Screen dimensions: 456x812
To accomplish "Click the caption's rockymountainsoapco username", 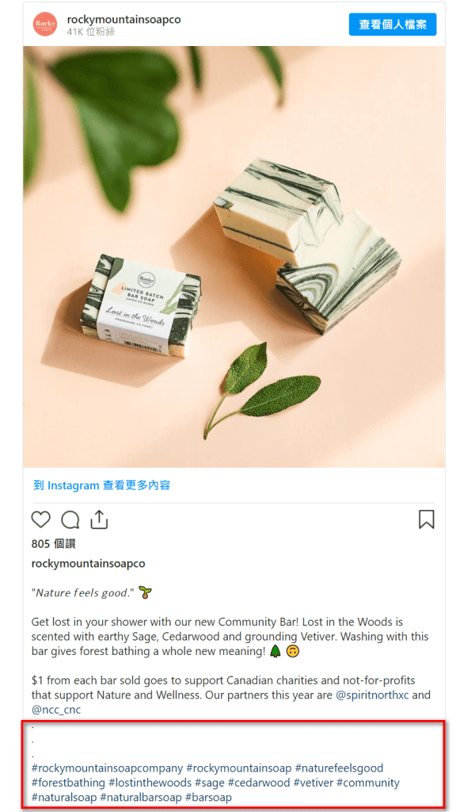I will tap(89, 563).
